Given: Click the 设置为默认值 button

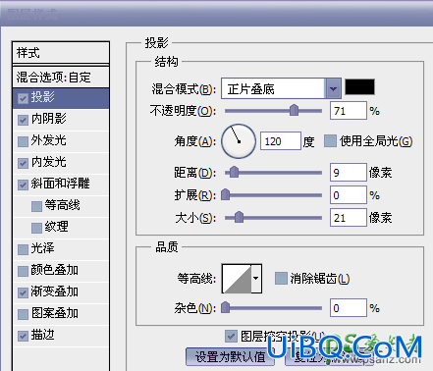Looking at the screenshot, I should pyautogui.click(x=230, y=357).
